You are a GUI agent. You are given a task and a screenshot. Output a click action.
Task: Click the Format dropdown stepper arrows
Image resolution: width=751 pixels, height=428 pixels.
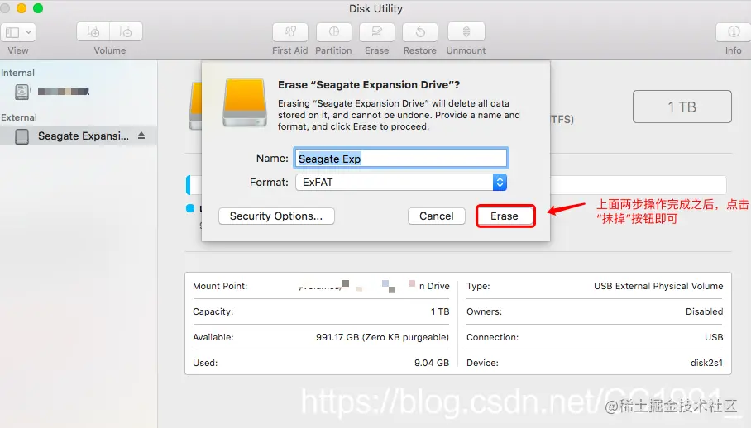[x=500, y=183]
